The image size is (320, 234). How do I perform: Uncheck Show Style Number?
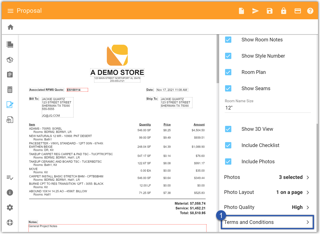(228, 56)
